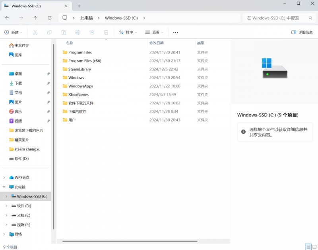Expand WPS云盘 in the sidebar
The height and width of the screenshot is (250, 318).
4,177
